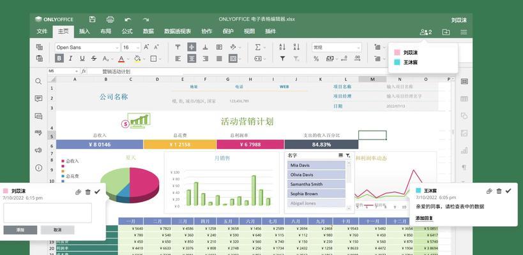The height and width of the screenshot is (255, 523).
Task: Open the summation function dropdown
Action: pyautogui.click(x=260, y=47)
